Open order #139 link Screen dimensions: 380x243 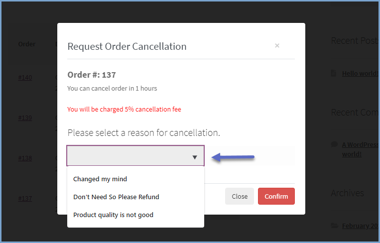click(x=25, y=118)
